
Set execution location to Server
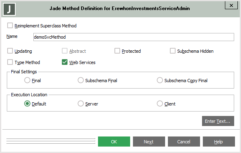click(x=81, y=104)
